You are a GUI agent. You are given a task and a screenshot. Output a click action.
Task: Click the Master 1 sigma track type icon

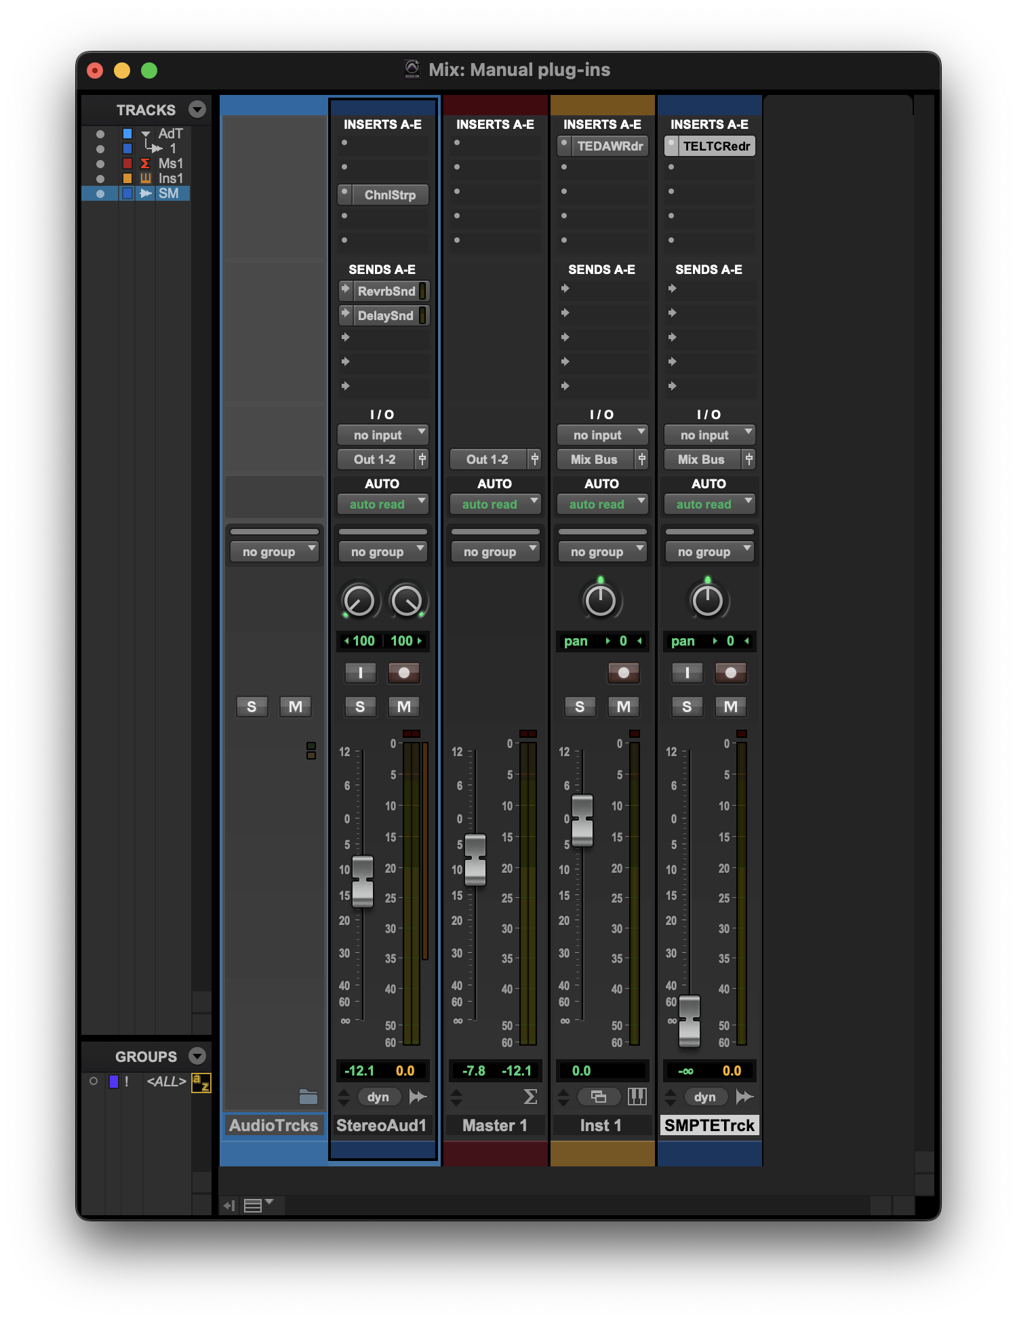click(530, 1097)
